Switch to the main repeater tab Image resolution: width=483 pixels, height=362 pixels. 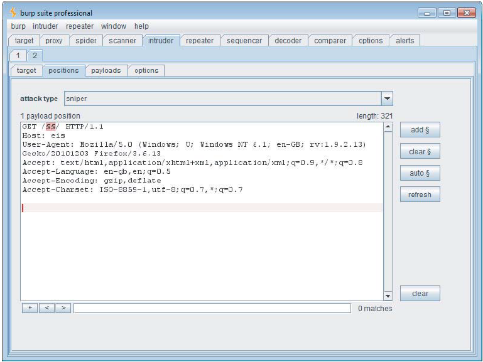coord(200,41)
